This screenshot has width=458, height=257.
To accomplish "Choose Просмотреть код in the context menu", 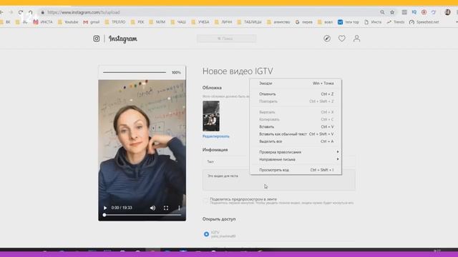I will [296, 170].
